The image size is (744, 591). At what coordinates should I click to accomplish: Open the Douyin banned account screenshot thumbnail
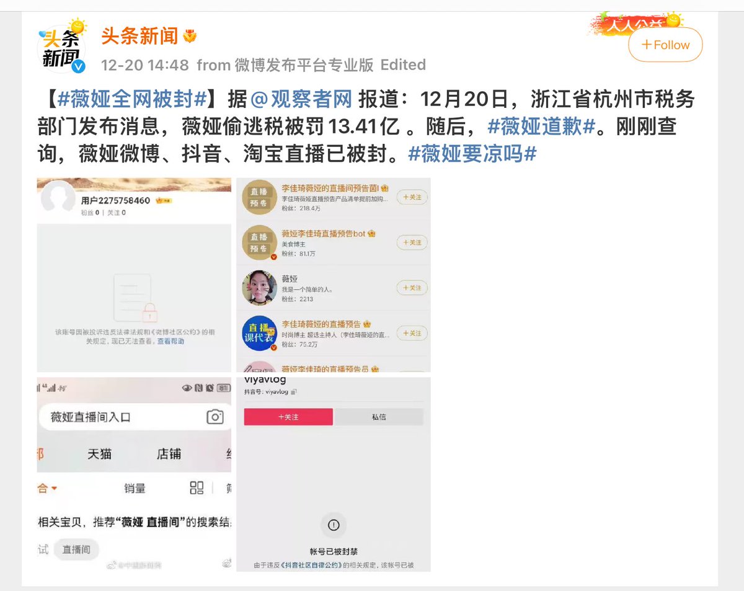click(334, 474)
